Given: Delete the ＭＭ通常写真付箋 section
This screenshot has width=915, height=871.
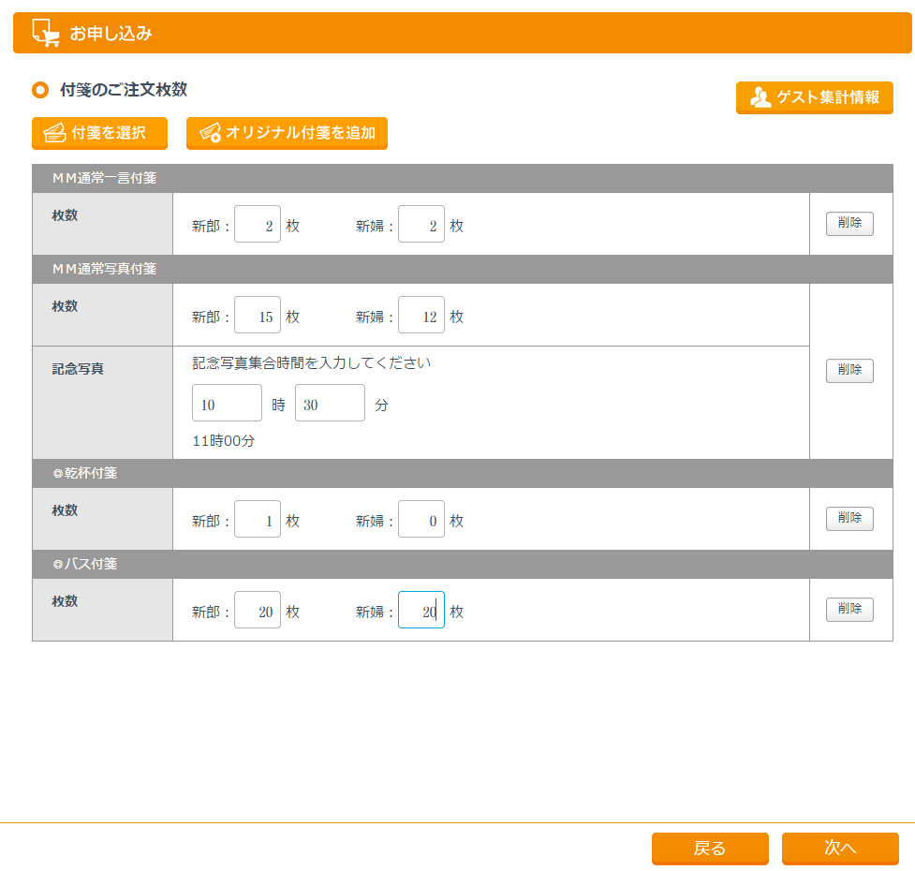Looking at the screenshot, I should (849, 371).
